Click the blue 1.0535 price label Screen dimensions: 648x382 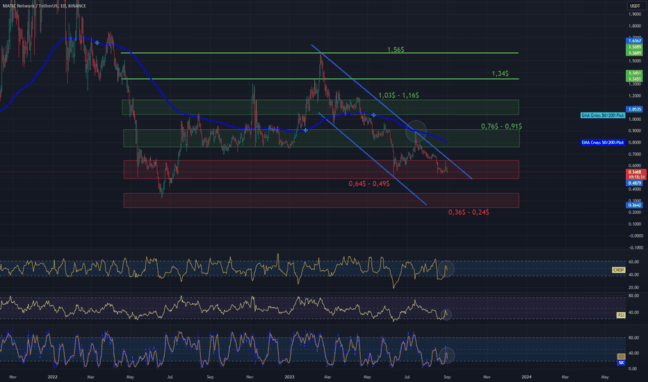pos(634,110)
